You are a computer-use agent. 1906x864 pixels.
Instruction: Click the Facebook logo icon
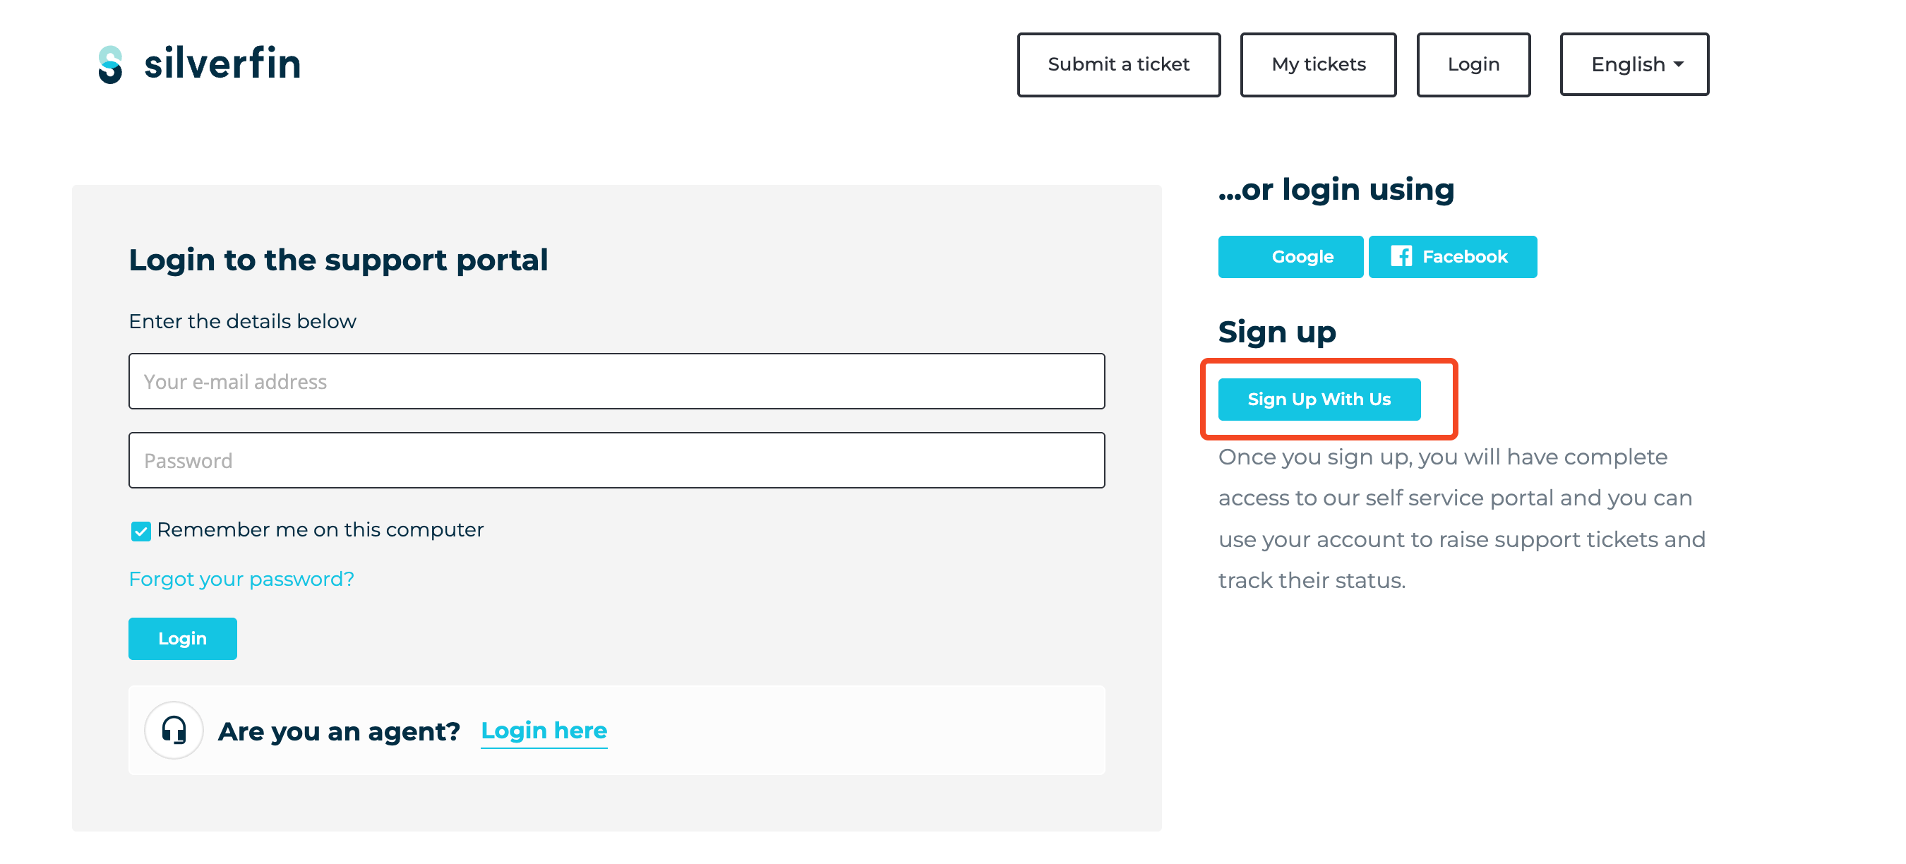(x=1401, y=257)
